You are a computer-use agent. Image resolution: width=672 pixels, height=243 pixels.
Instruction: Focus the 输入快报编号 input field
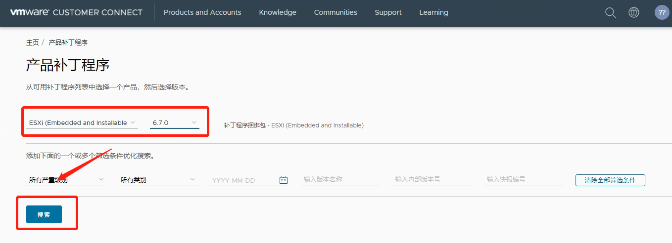[524, 180]
